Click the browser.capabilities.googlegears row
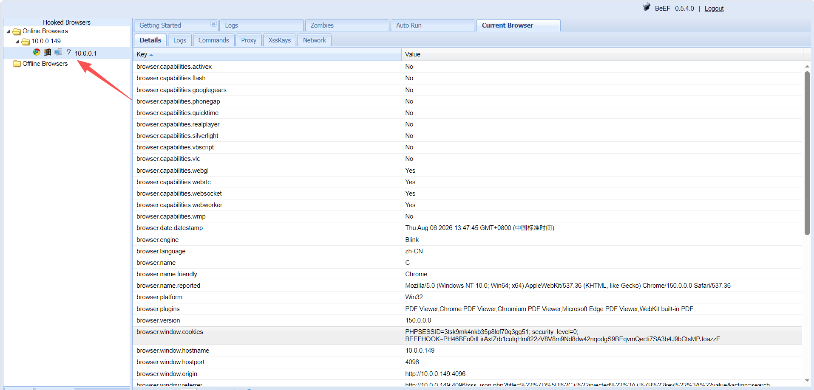 [468, 90]
